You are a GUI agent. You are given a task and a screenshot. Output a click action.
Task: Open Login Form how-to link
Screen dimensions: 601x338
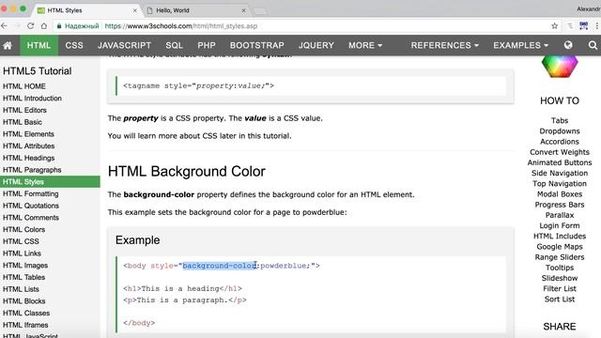[x=560, y=225]
